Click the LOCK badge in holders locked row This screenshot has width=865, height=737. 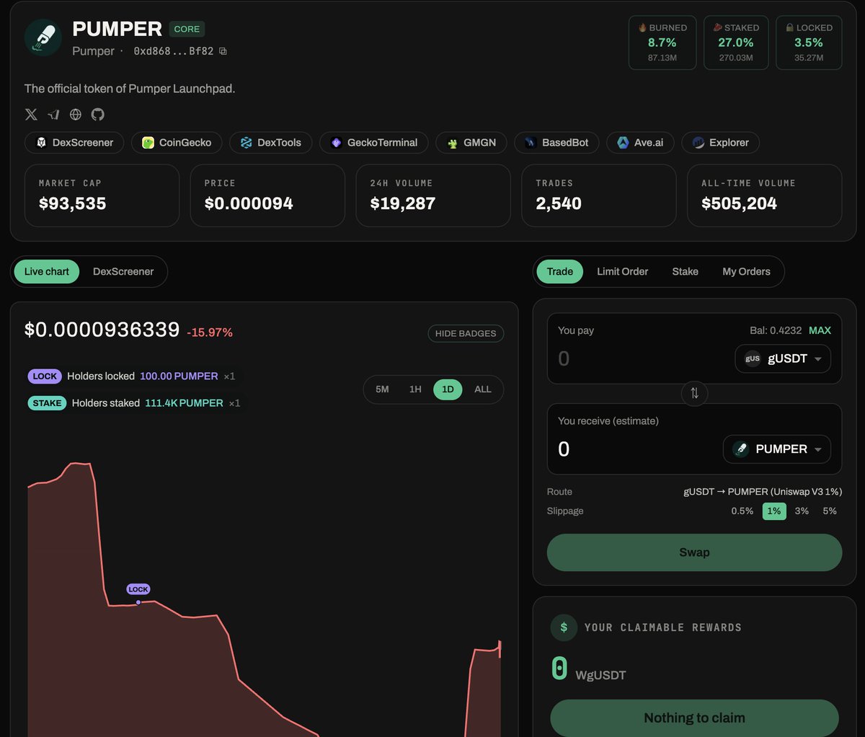(x=45, y=376)
